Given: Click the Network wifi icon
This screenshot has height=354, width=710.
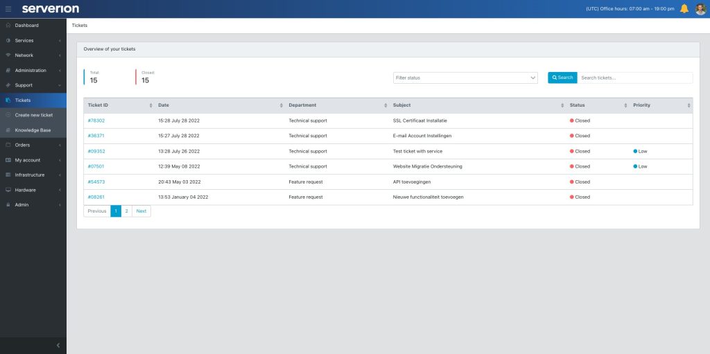Looking at the screenshot, I should tap(8, 55).
